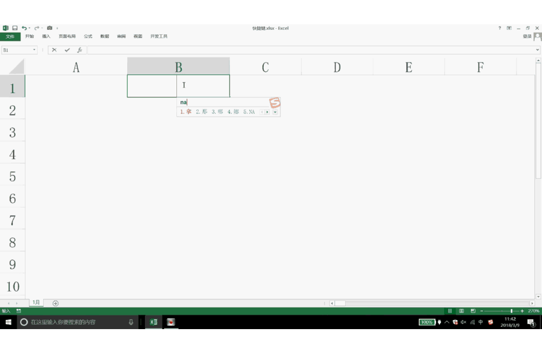Viewport: 542px width, 354px height.
Task: Expand the Name Box dropdown arrow
Action: 34,50
